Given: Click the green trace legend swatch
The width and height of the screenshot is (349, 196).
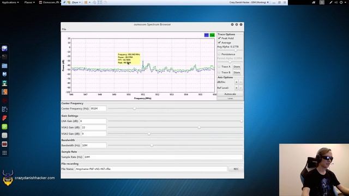Looking at the screenshot, I should pos(212,35).
